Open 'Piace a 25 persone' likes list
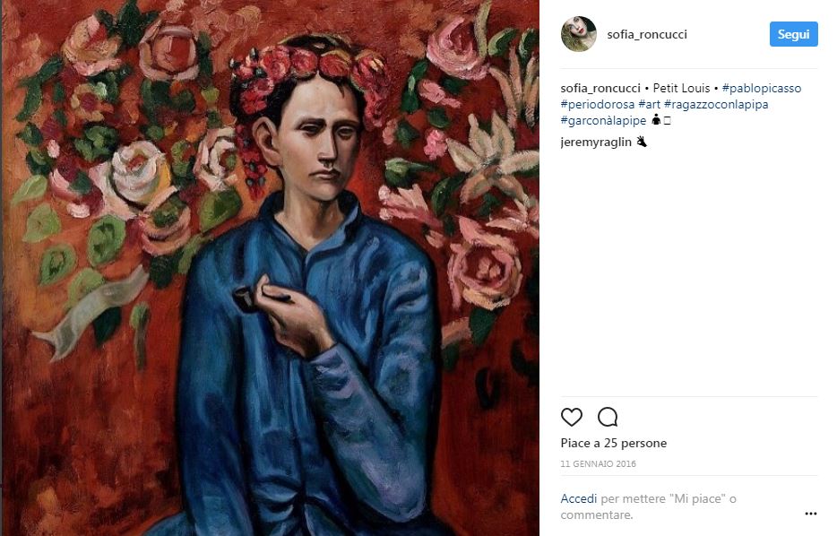Screen dimensions: 837x536 pyautogui.click(x=613, y=443)
